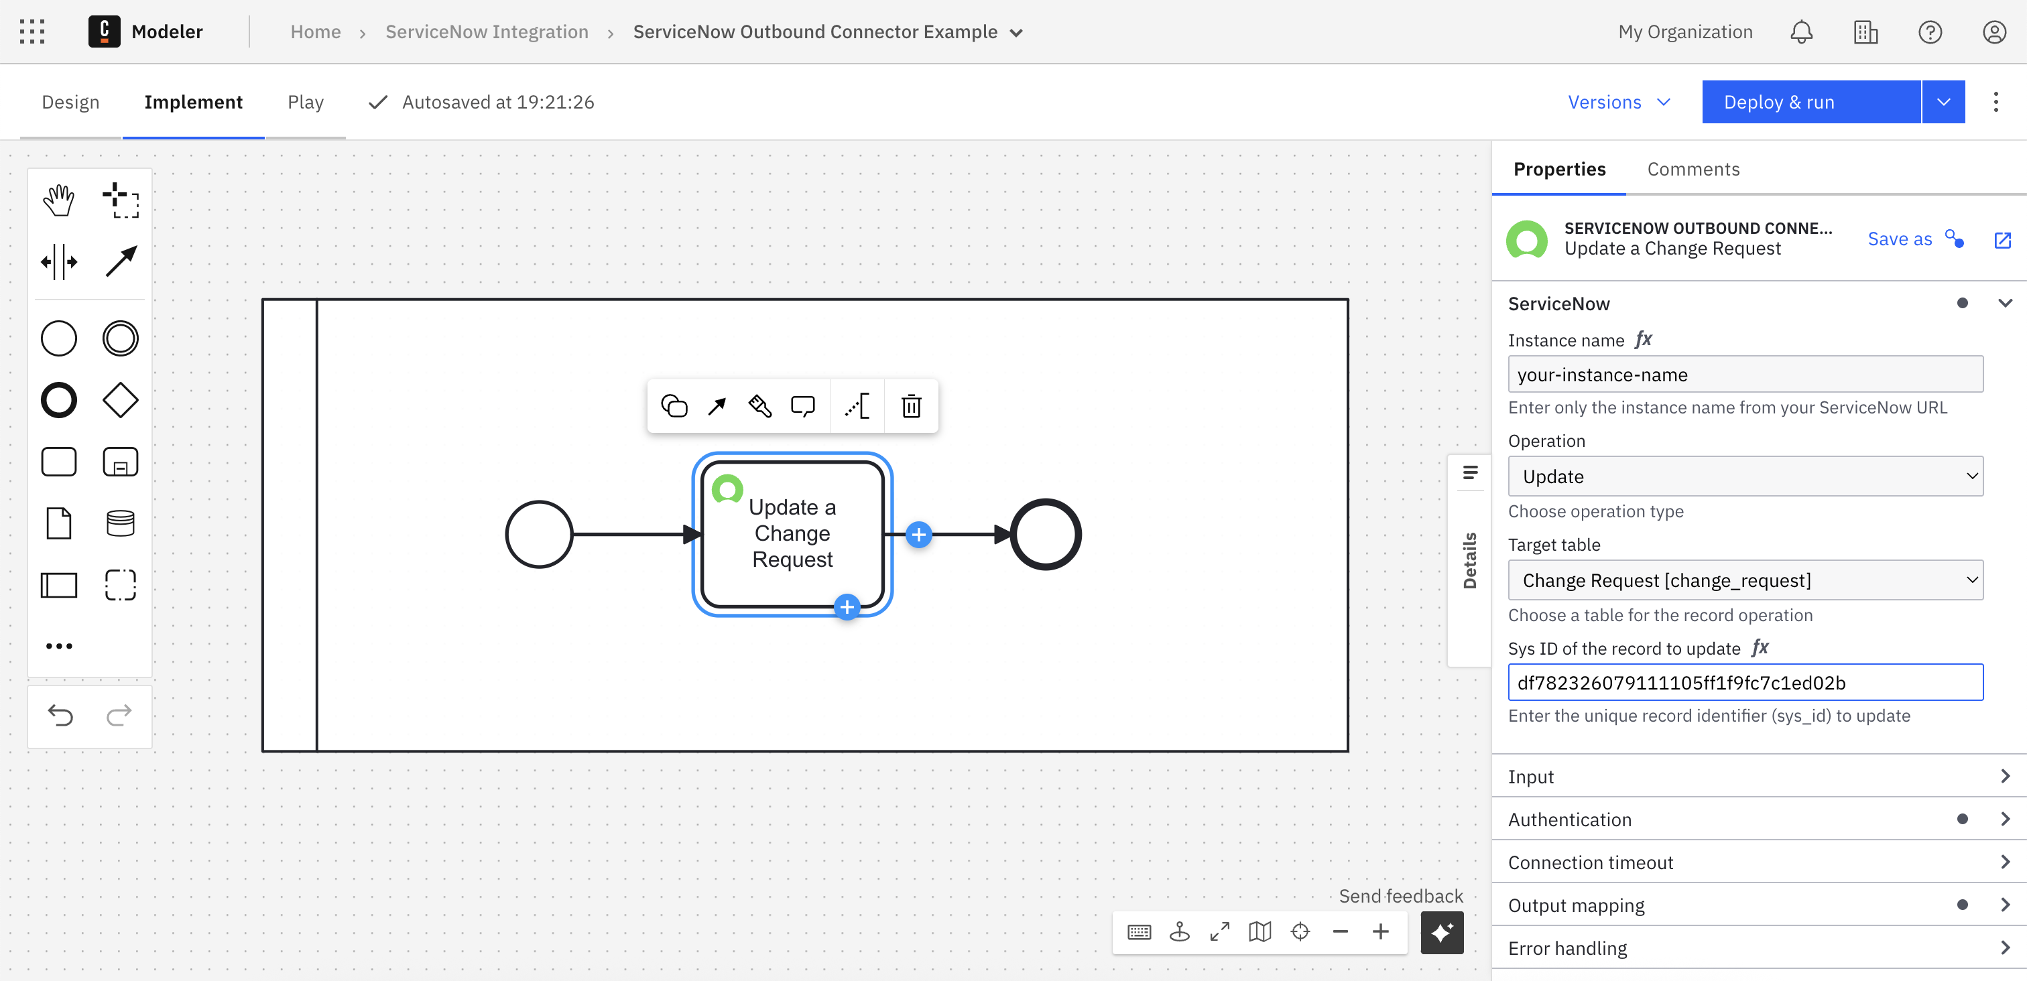Toggle the minimap view
Viewport: 2027px width, 981px height.
(1259, 932)
